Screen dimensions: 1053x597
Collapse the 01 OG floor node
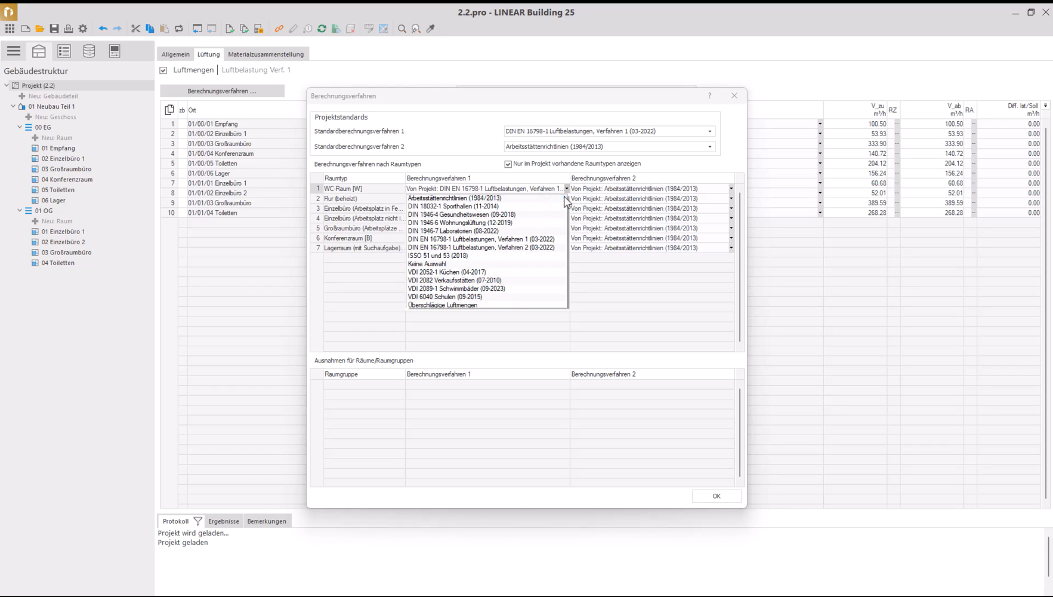(20, 211)
